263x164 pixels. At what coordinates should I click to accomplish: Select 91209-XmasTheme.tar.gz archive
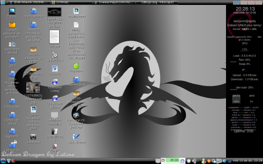coord(76,93)
